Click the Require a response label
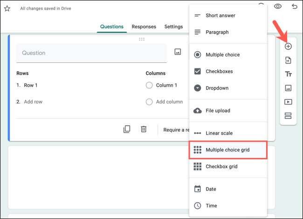 pos(176,130)
